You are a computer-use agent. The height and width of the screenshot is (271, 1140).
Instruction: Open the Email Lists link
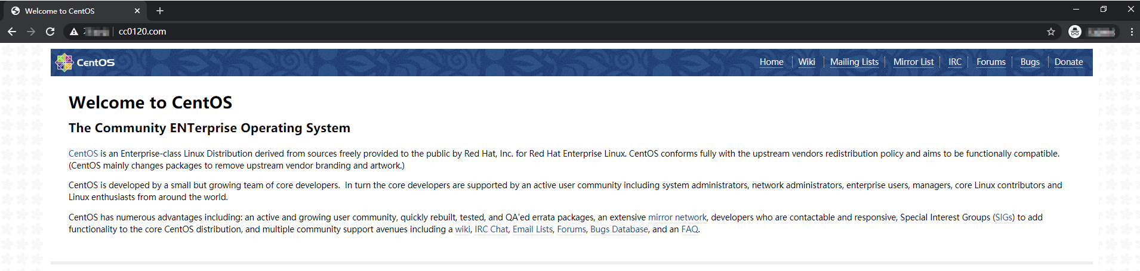click(532, 229)
